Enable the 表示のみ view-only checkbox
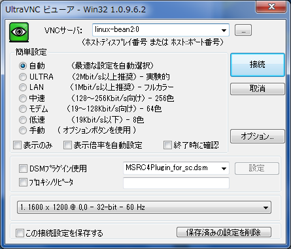 tap(17, 145)
